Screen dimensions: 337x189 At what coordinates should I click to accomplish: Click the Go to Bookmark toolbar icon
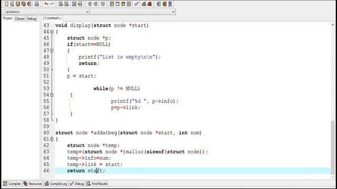(170, 4)
